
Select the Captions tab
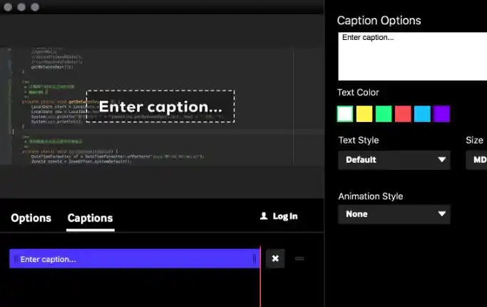[90, 218]
